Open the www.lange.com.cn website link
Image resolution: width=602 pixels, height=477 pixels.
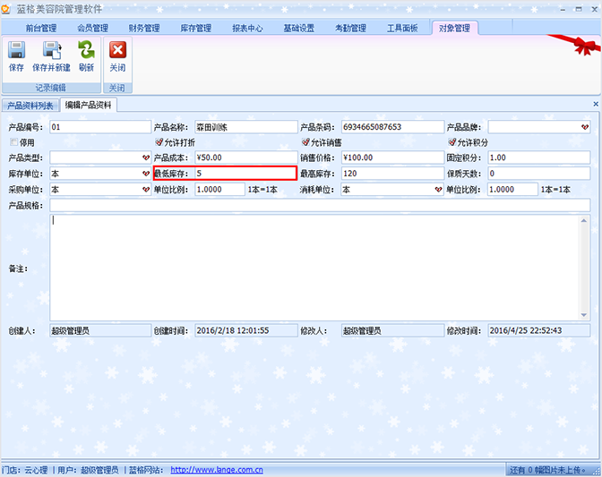click(x=216, y=469)
